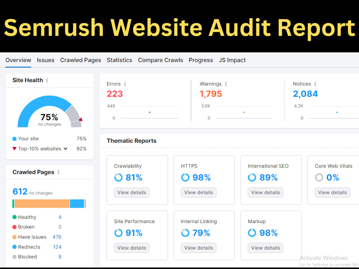359x269 pixels.
Task: Select the Markup progress ring icon
Action: [x=252, y=233]
